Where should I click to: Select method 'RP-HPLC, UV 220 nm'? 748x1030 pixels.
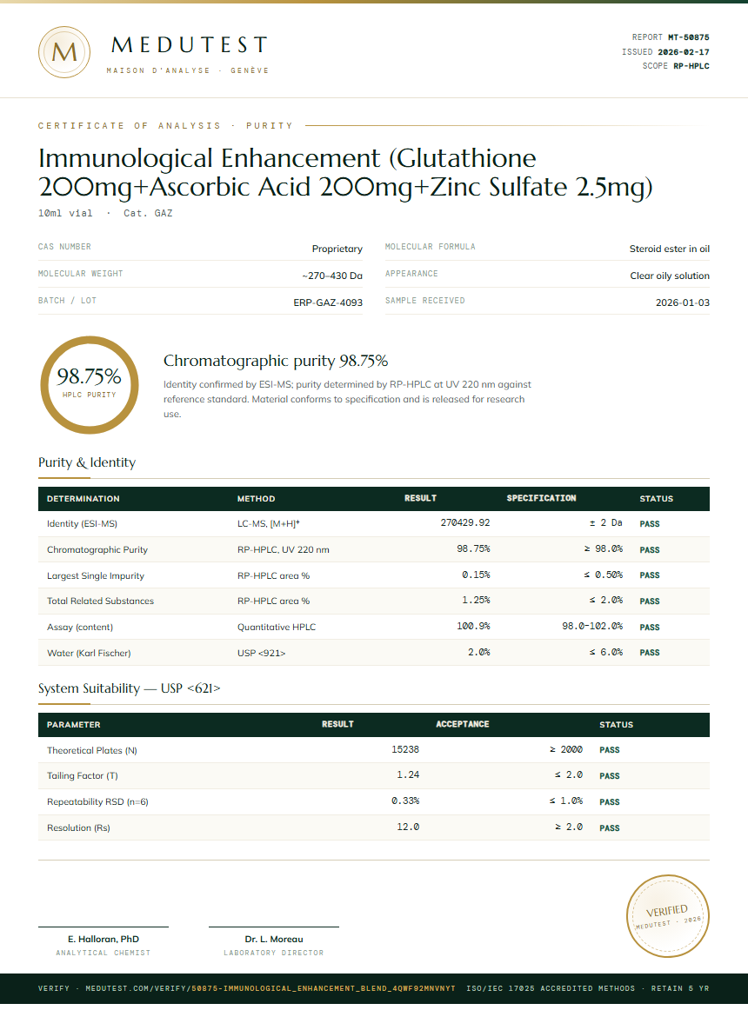[x=284, y=550]
